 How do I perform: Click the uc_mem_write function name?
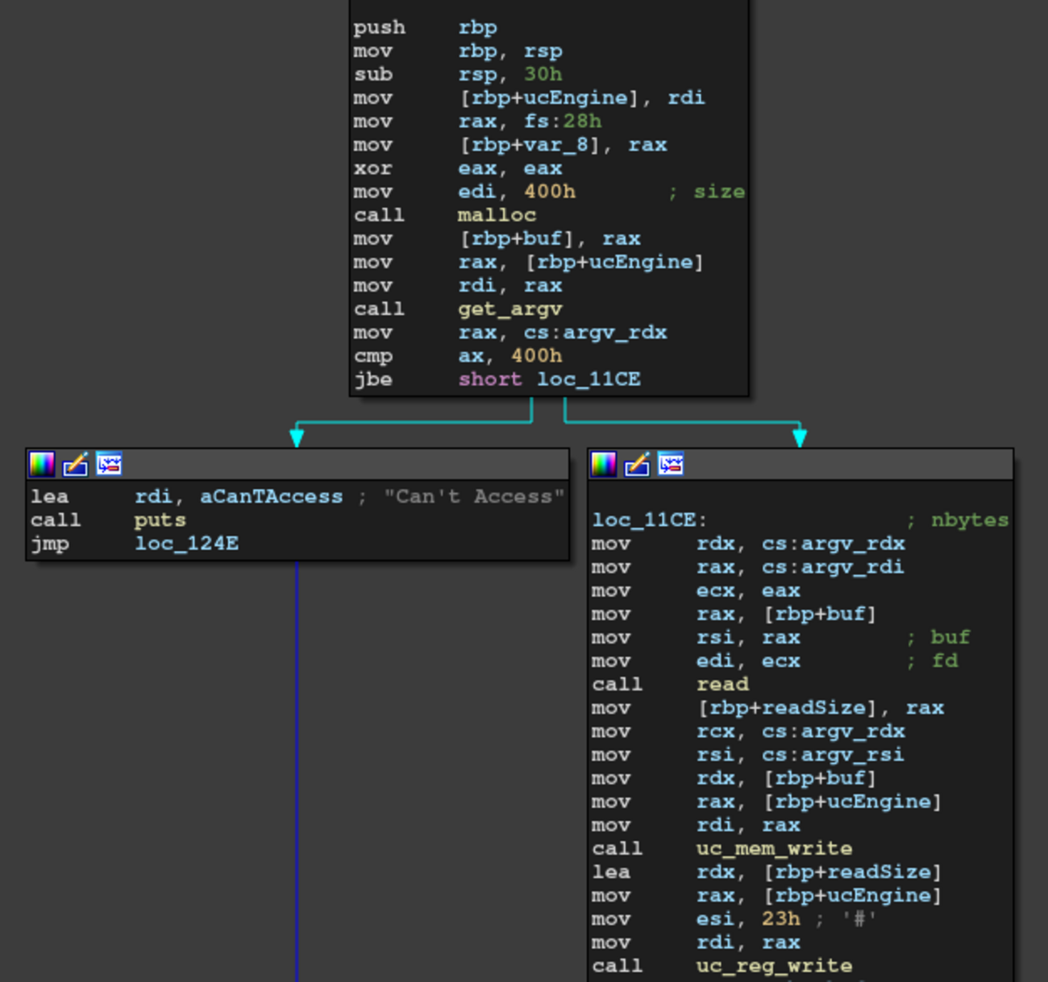(773, 848)
